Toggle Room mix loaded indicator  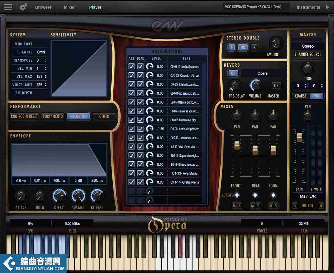[x=273, y=195]
